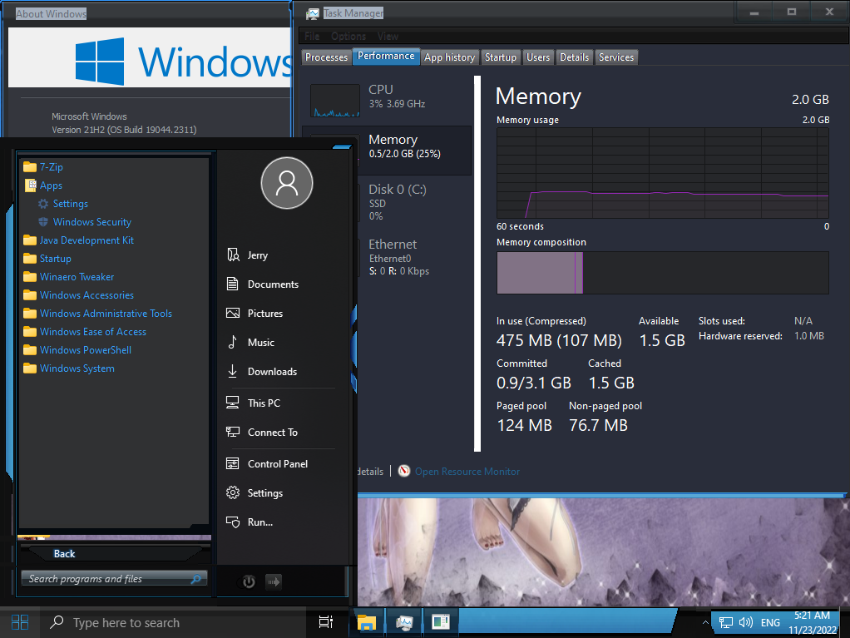Select CPU in performance sidebar
This screenshot has height=638, width=850.
point(387,101)
